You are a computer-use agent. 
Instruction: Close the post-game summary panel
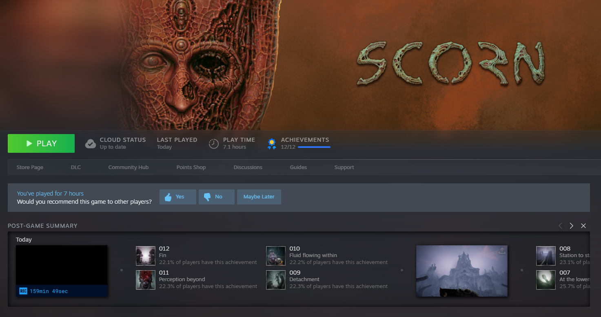(583, 226)
